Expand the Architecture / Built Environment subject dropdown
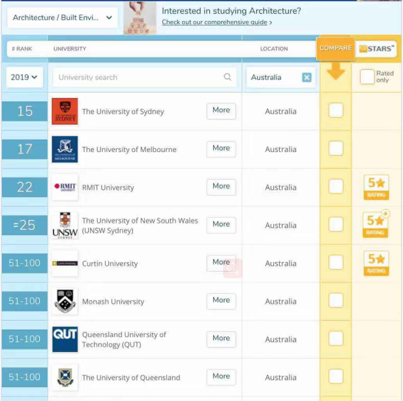The width and height of the screenshot is (403, 401). [x=63, y=18]
